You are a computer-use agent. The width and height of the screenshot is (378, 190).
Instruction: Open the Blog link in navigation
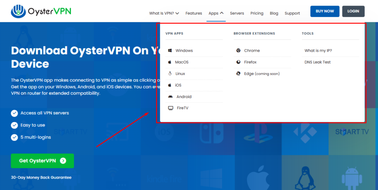274,13
